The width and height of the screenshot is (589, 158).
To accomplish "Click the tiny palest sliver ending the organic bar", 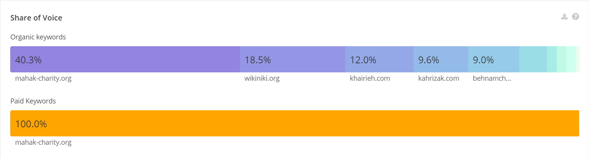I will click(x=577, y=59).
